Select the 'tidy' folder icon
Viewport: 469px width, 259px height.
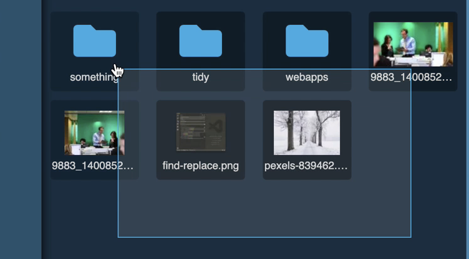[x=200, y=41]
